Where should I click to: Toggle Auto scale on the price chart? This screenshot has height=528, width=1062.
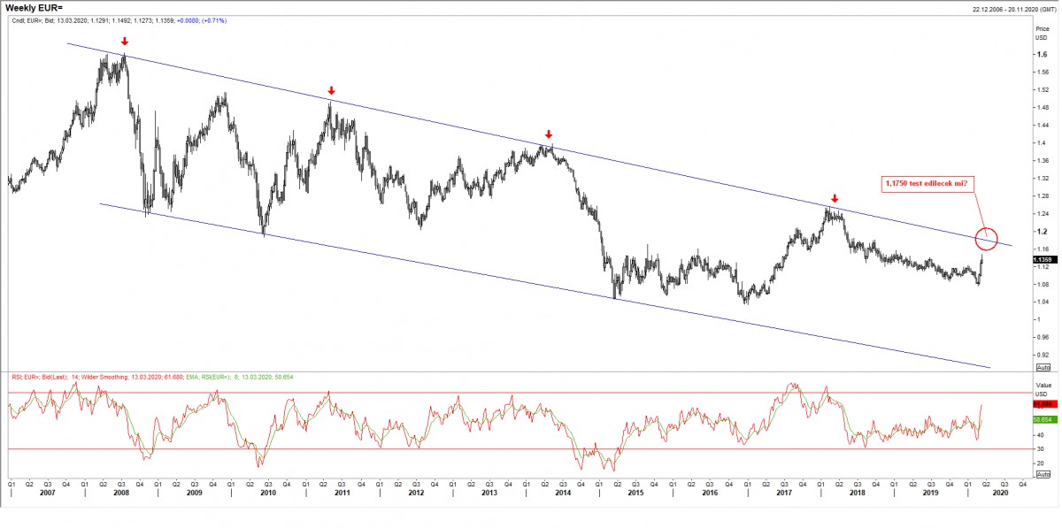click(1043, 367)
